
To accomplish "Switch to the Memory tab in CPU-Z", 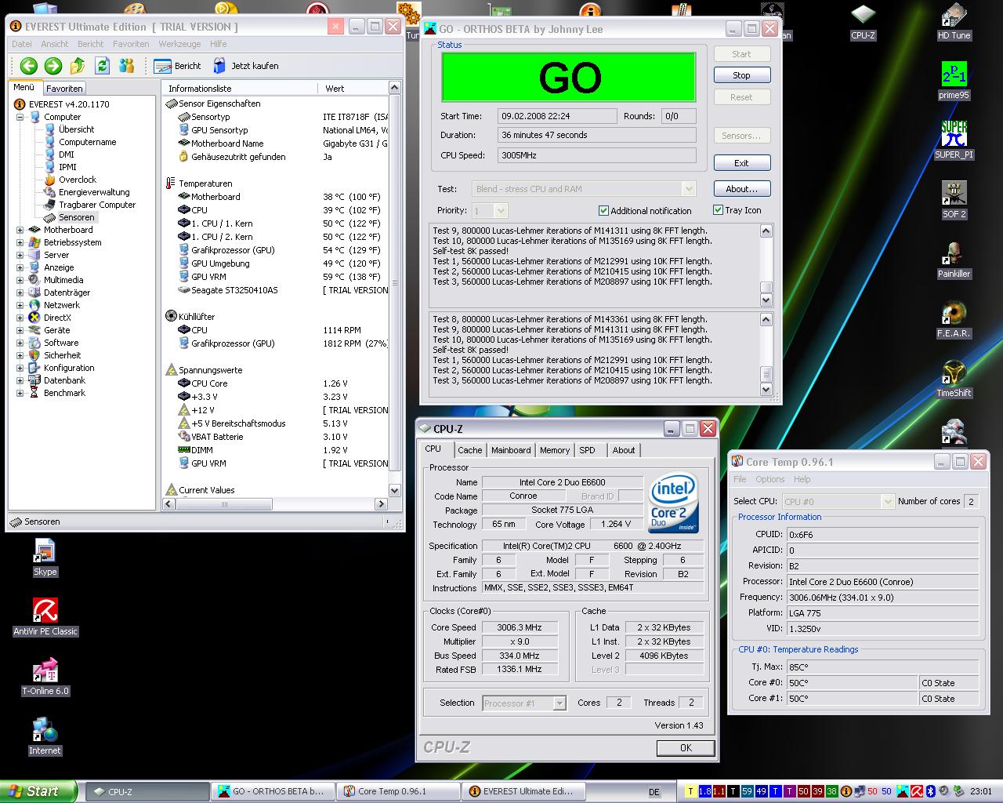I will click(x=554, y=450).
